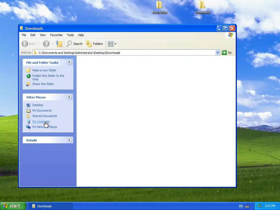Open the Search toolbar button
The width and height of the screenshot is (280, 210).
pyautogui.click(x=74, y=44)
